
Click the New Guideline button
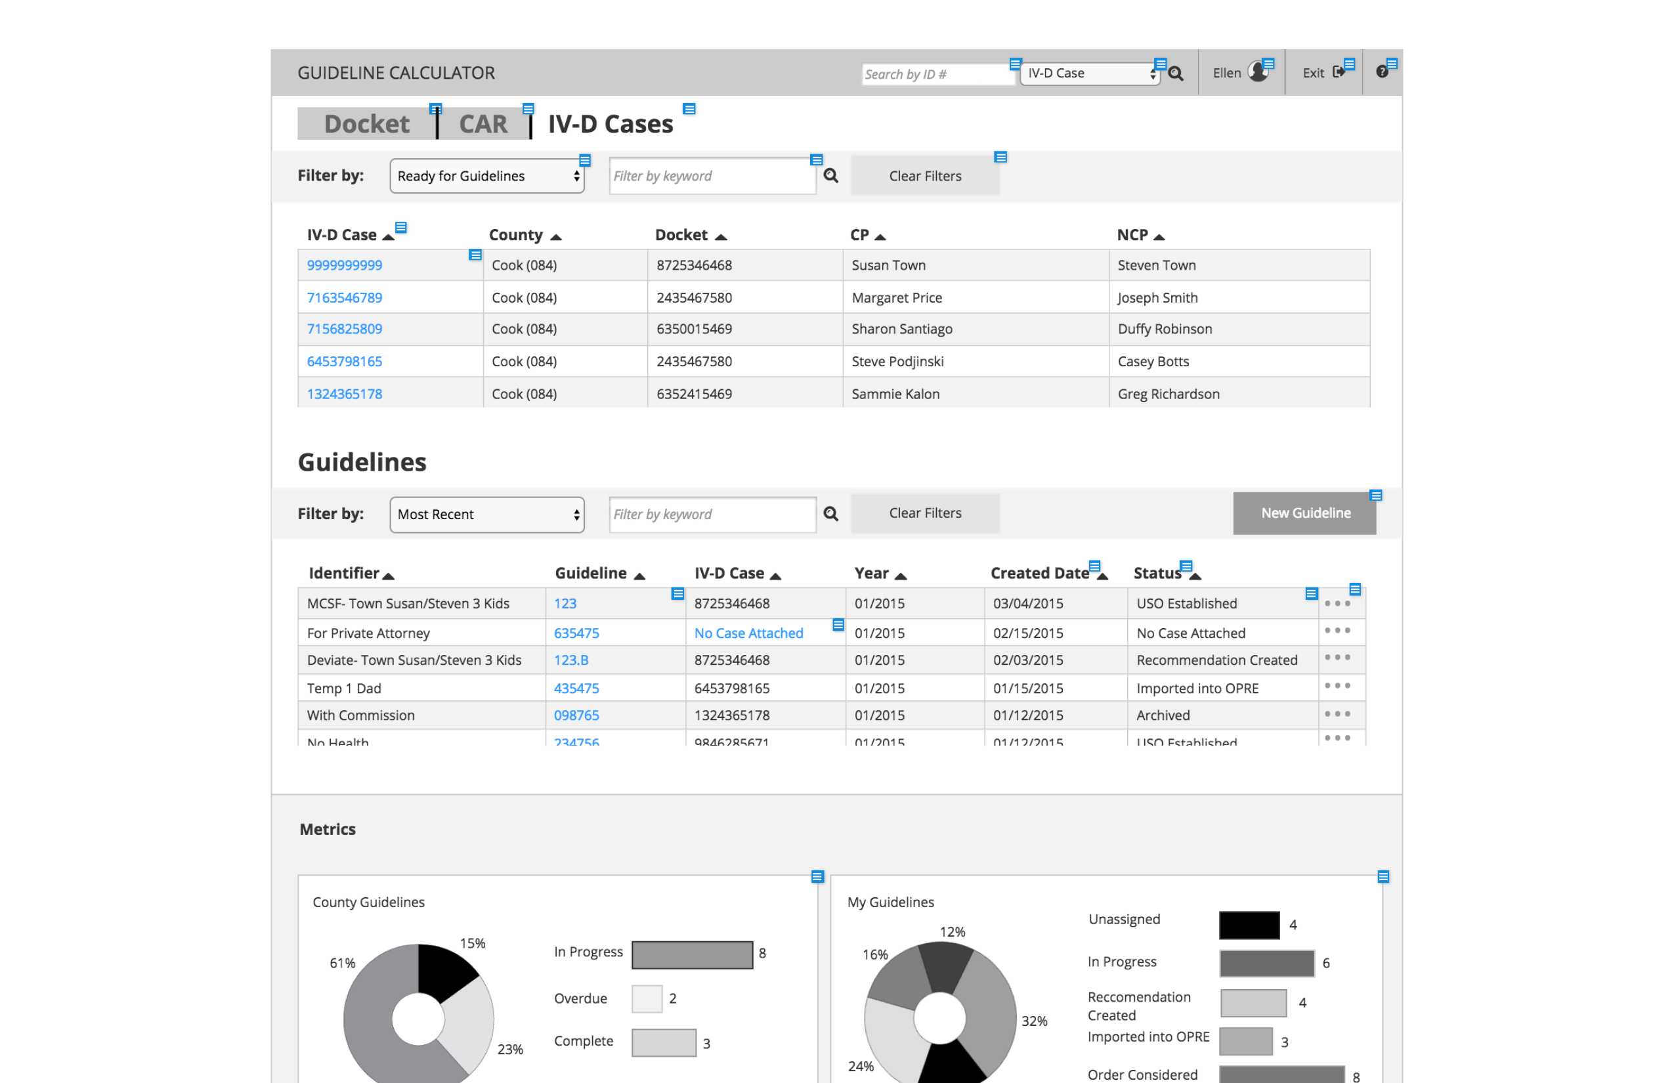[1305, 513]
